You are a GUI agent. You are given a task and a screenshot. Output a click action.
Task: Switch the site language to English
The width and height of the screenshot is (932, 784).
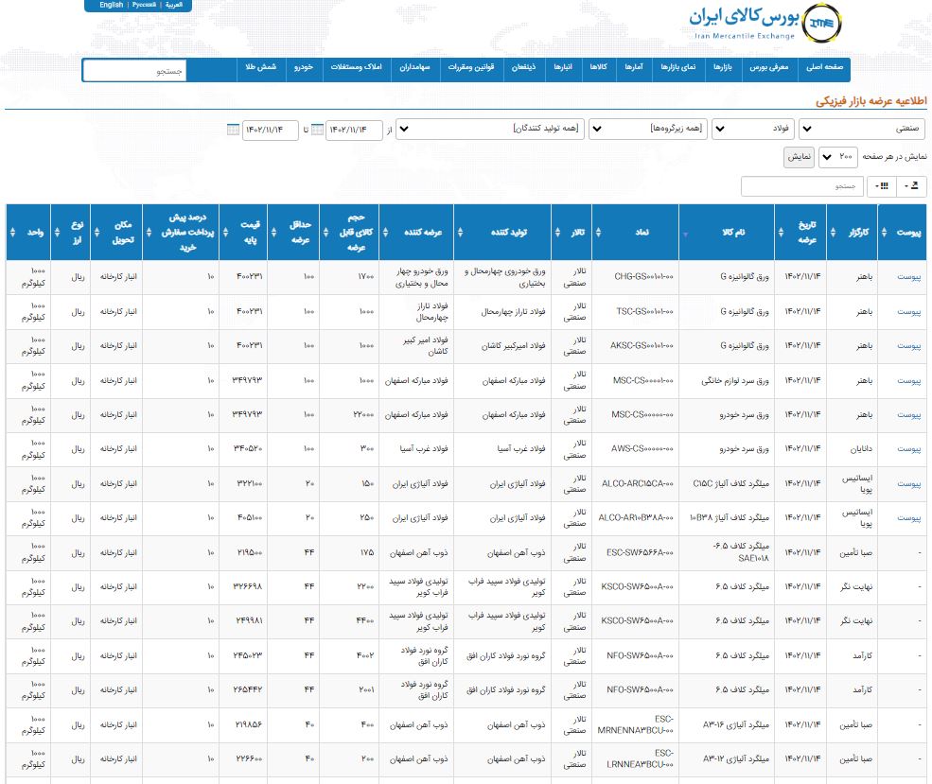pyautogui.click(x=111, y=5)
